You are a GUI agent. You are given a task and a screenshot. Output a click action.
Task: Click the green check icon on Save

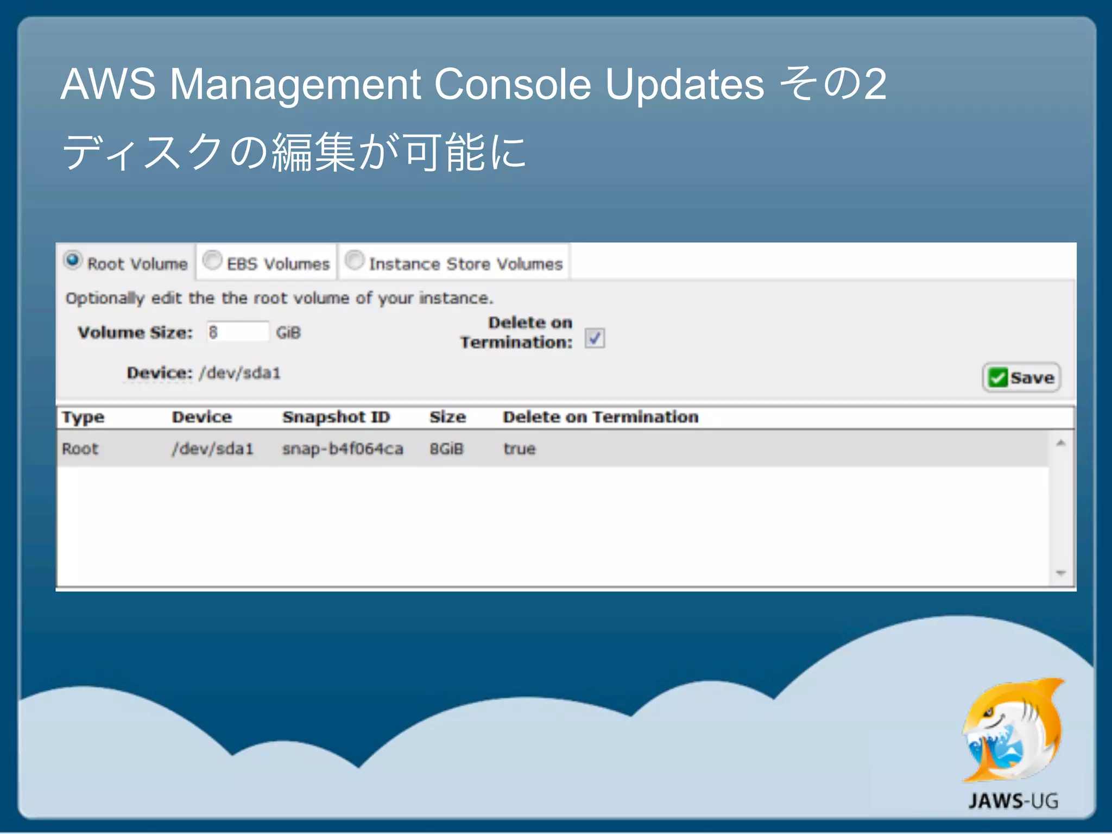coord(998,377)
